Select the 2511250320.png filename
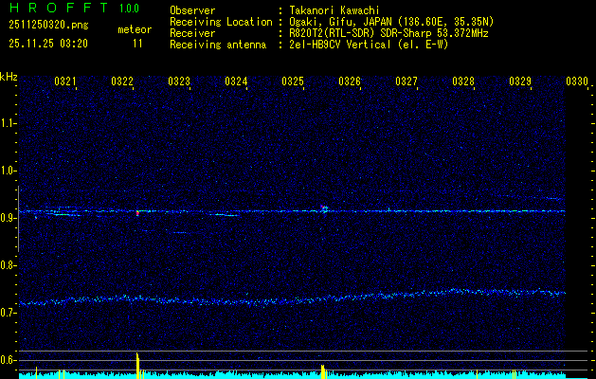Image resolution: width=596 pixels, height=379 pixels. pyautogui.click(x=46, y=25)
